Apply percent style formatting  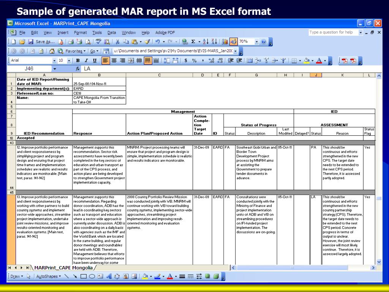194,60
